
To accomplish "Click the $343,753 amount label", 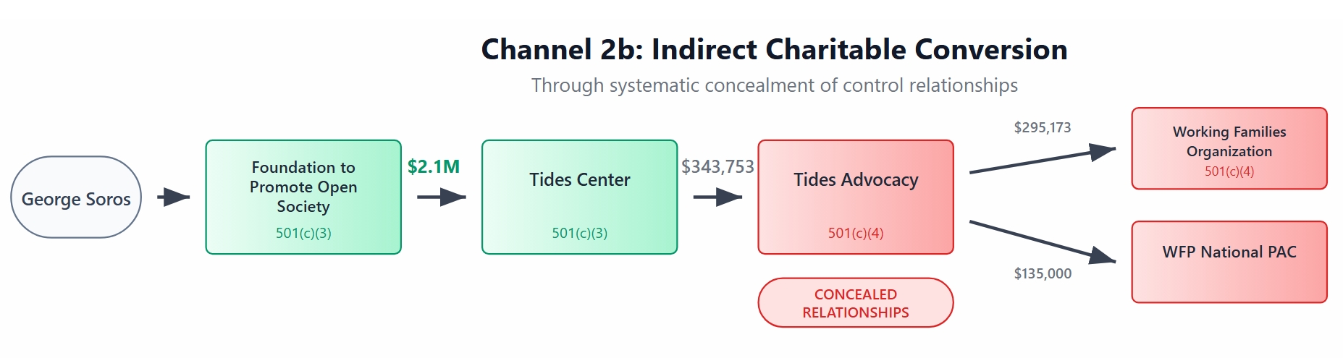I will click(x=717, y=166).
